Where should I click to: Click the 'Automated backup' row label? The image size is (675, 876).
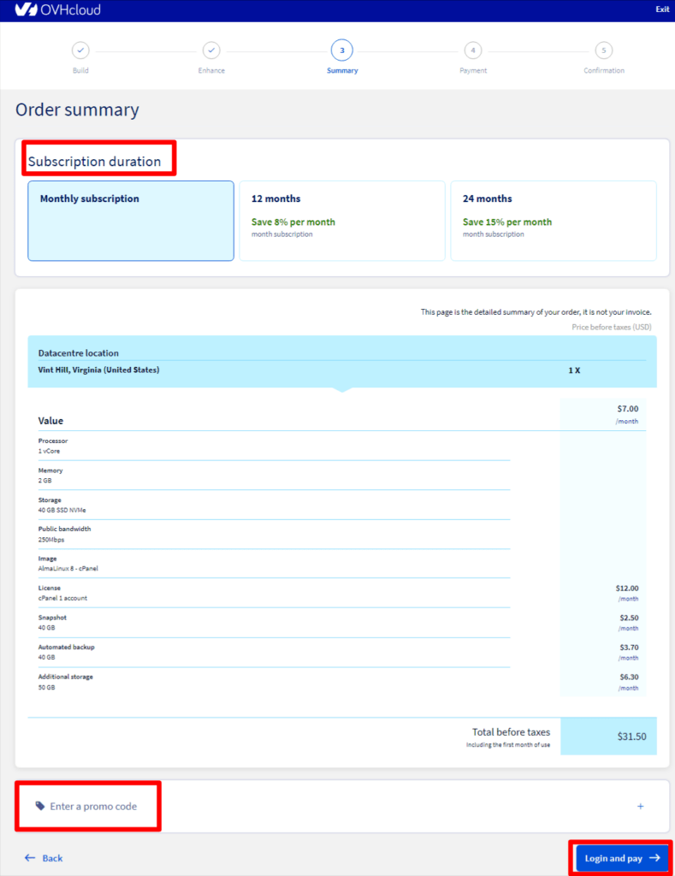coord(66,647)
